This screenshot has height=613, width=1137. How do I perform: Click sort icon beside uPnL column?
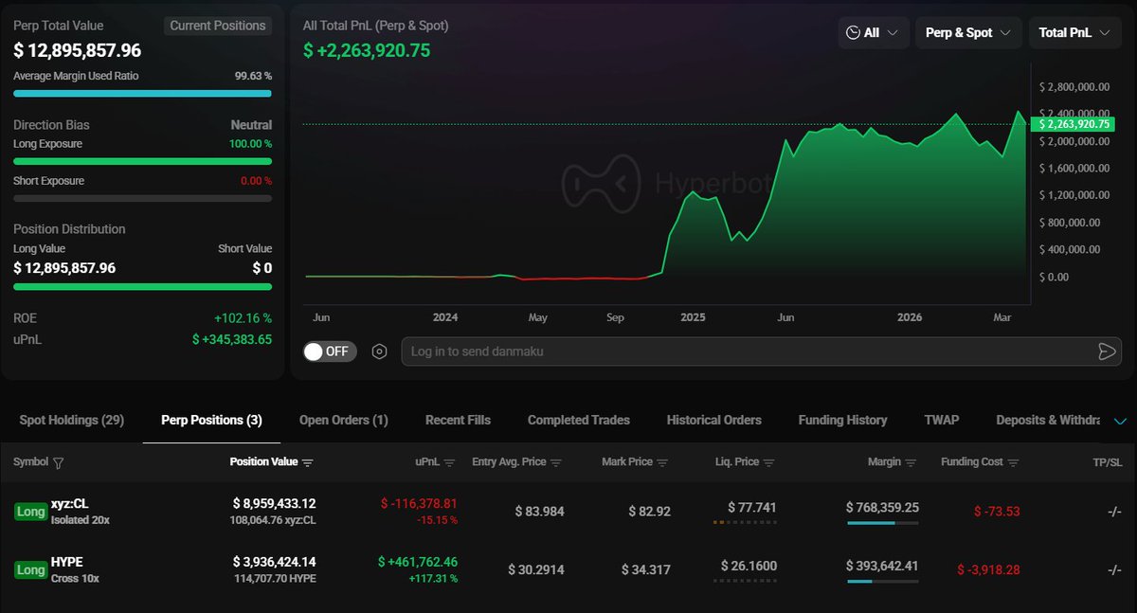tap(452, 462)
